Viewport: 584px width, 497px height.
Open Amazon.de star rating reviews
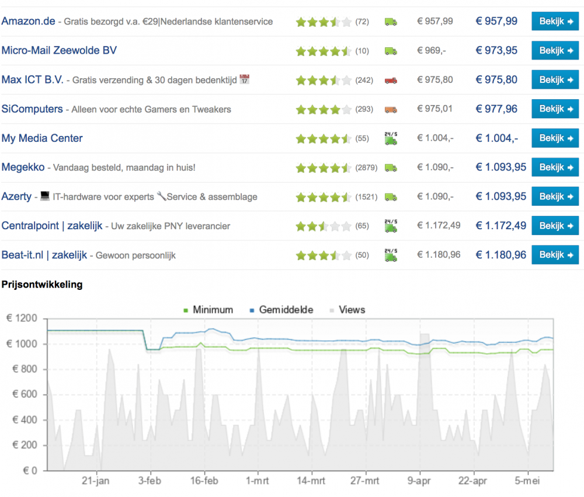pos(324,22)
